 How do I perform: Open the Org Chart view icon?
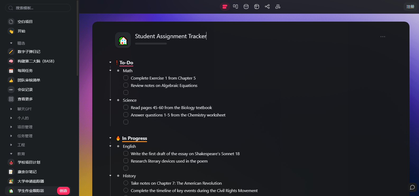pyautogui.click(x=278, y=7)
